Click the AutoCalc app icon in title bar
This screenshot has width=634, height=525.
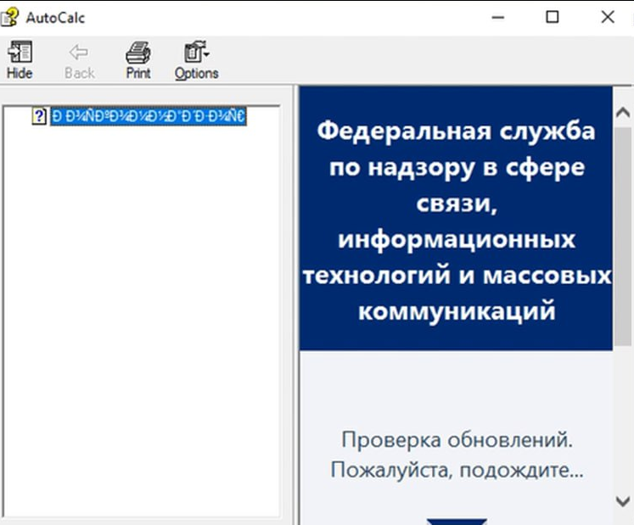click(x=11, y=17)
